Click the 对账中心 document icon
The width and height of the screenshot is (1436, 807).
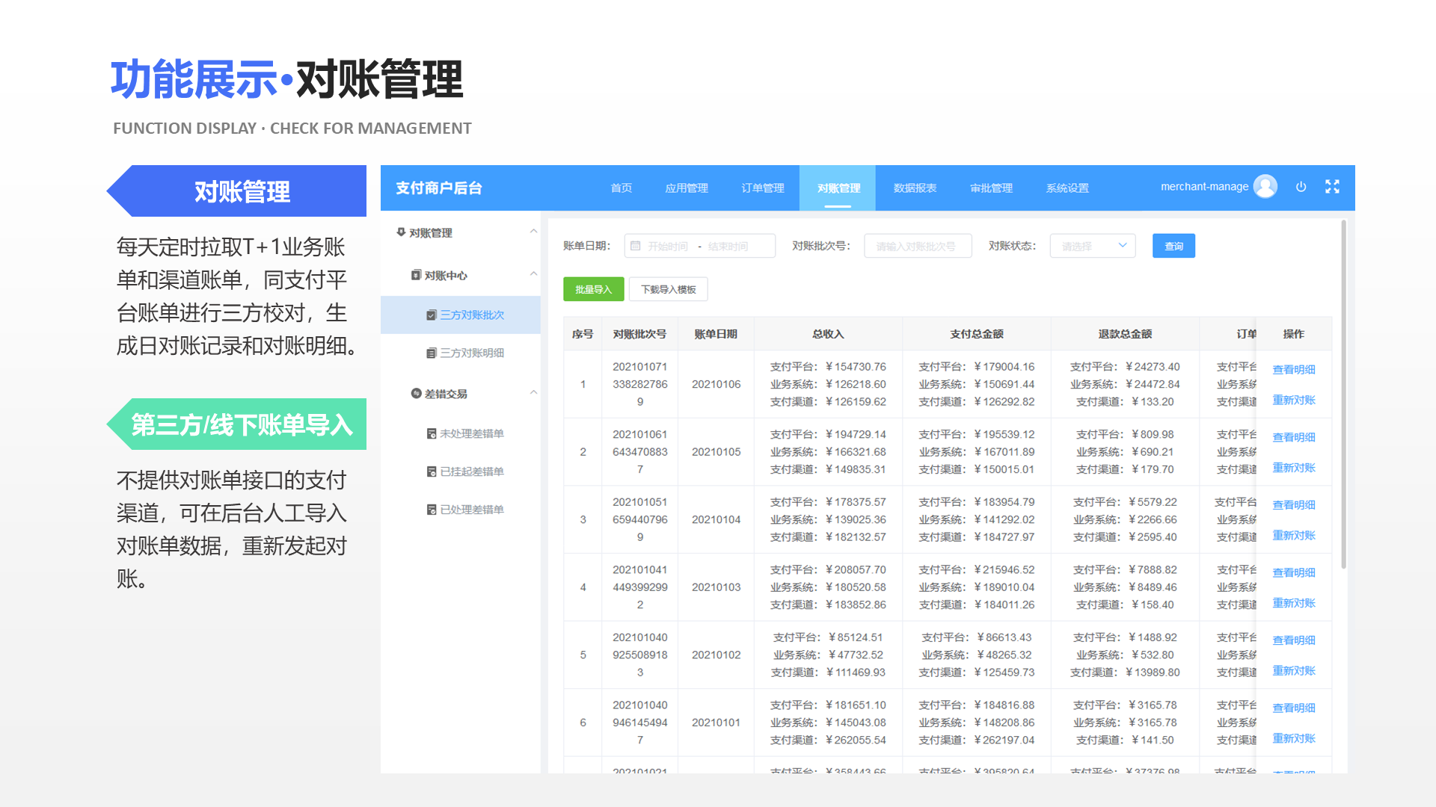[417, 275]
